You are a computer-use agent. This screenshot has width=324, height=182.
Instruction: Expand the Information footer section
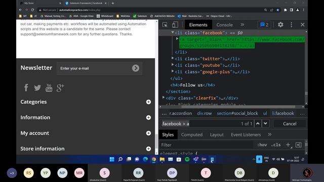coord(148,118)
